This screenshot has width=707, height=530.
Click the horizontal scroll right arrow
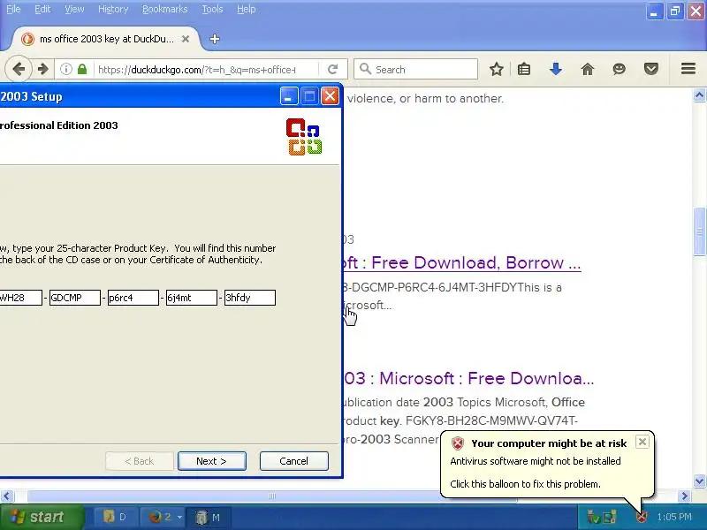[x=685, y=496]
